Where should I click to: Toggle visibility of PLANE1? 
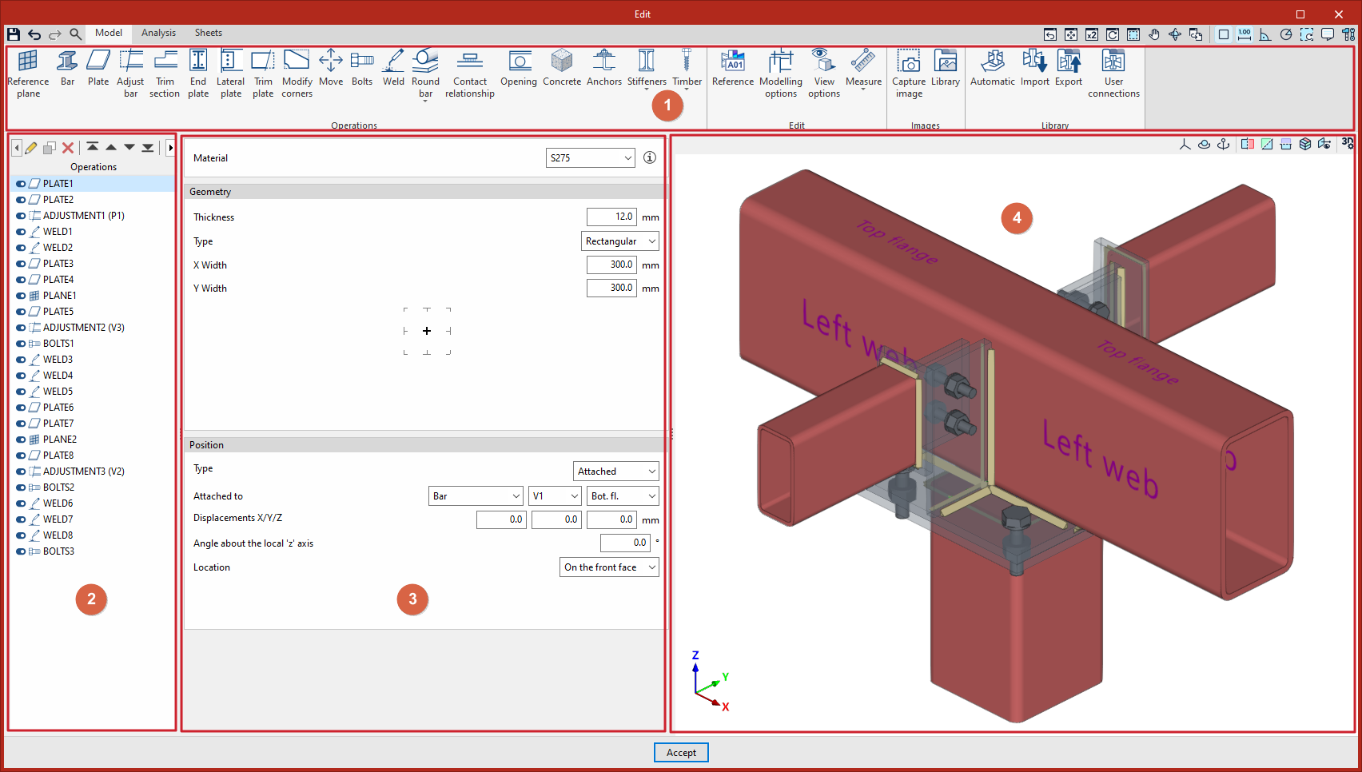coord(21,296)
